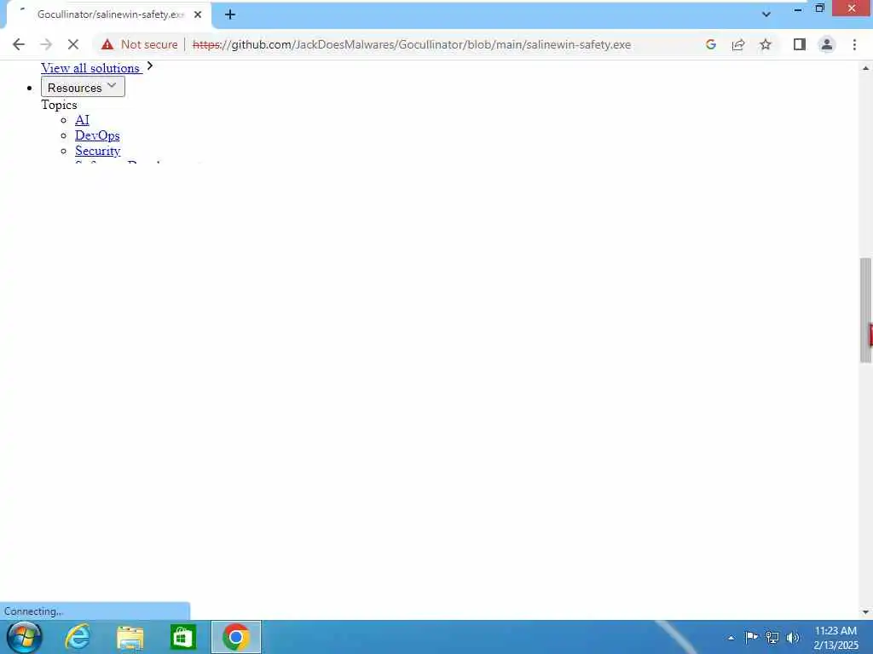Show hidden system tray icons
Image resolution: width=873 pixels, height=654 pixels.
coord(731,638)
